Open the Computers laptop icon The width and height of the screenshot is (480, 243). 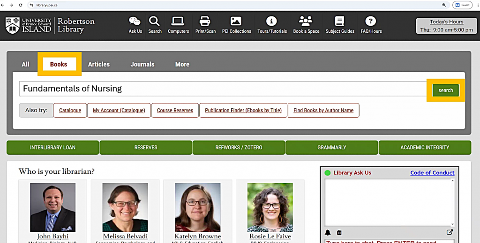point(178,21)
